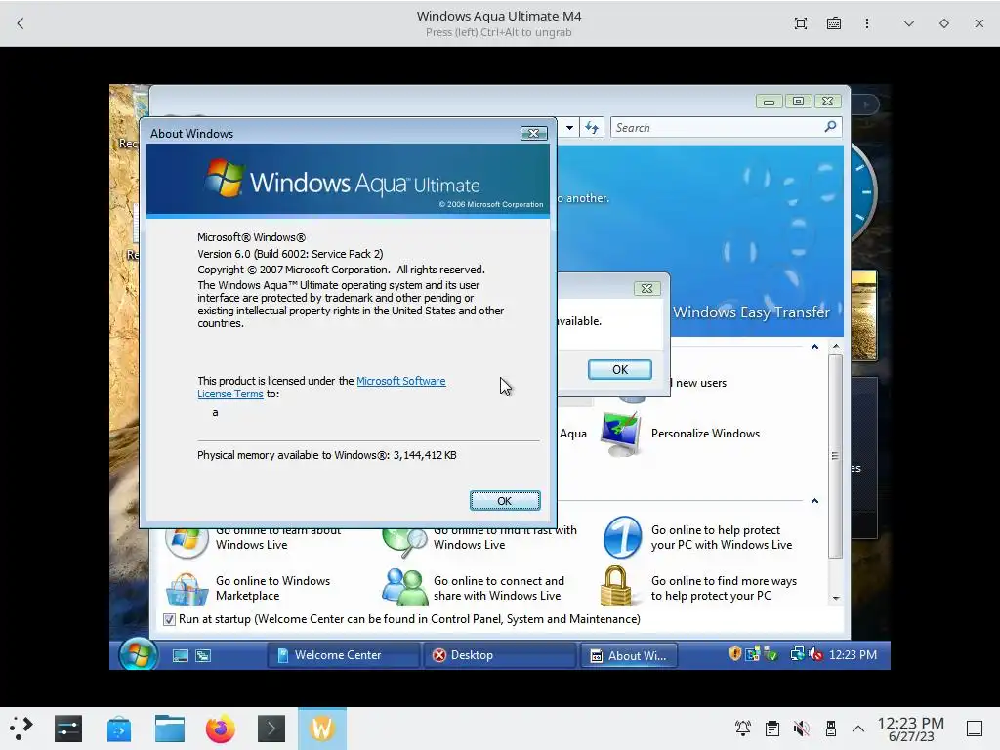Click OK in the About Windows dialog
The width and height of the screenshot is (1000, 750).
click(x=505, y=501)
